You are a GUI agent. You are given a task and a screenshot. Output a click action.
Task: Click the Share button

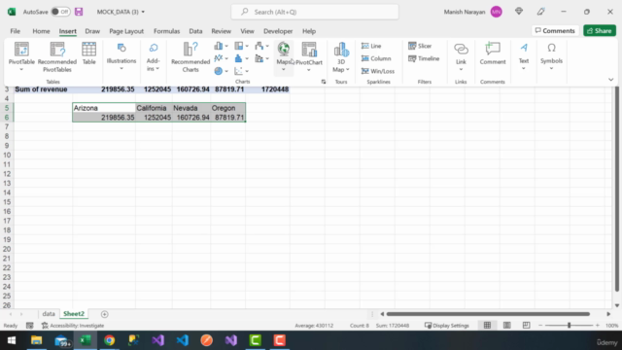click(600, 30)
